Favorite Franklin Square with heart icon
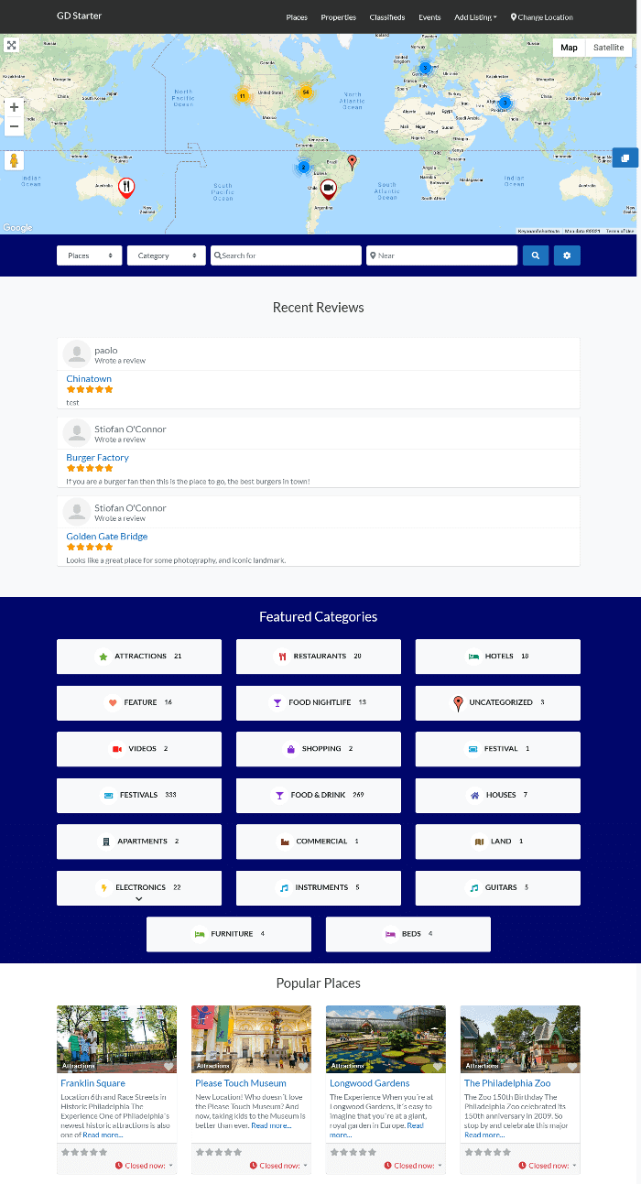The width and height of the screenshot is (641, 1184). 168,1066
